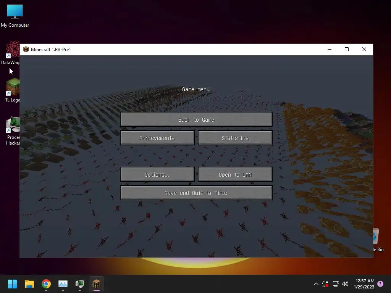
Task: Open the Statistics screen
Action: pos(235,138)
